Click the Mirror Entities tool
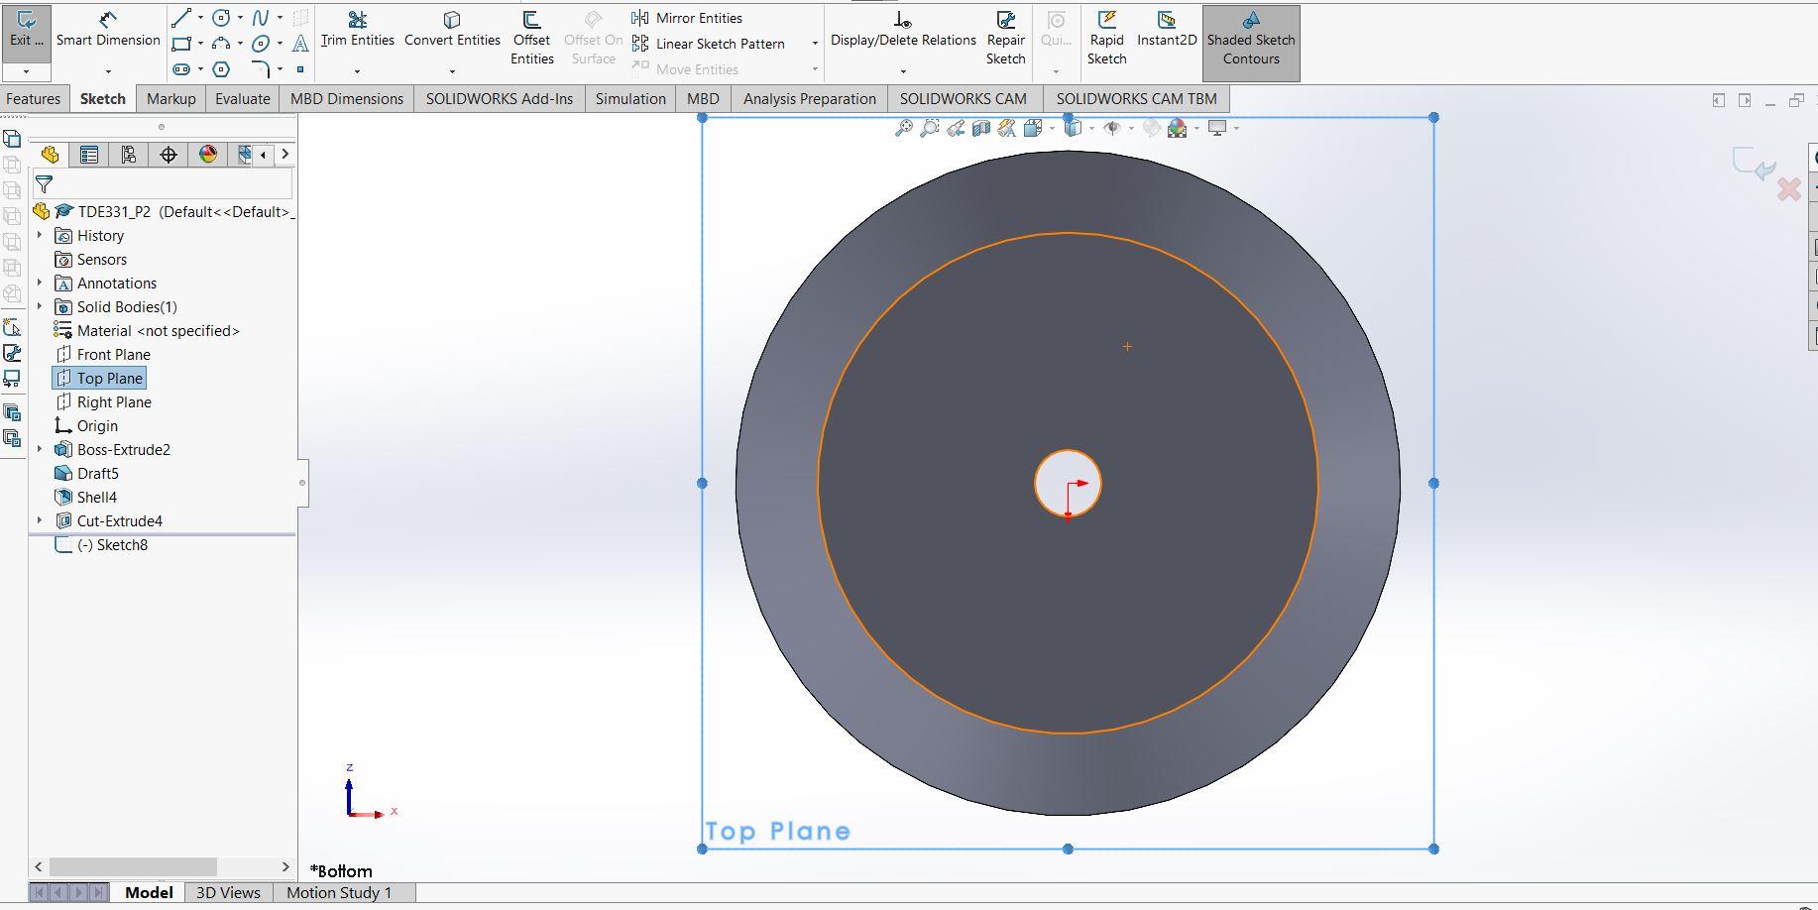Screen dimensions: 1818x910 687,18
